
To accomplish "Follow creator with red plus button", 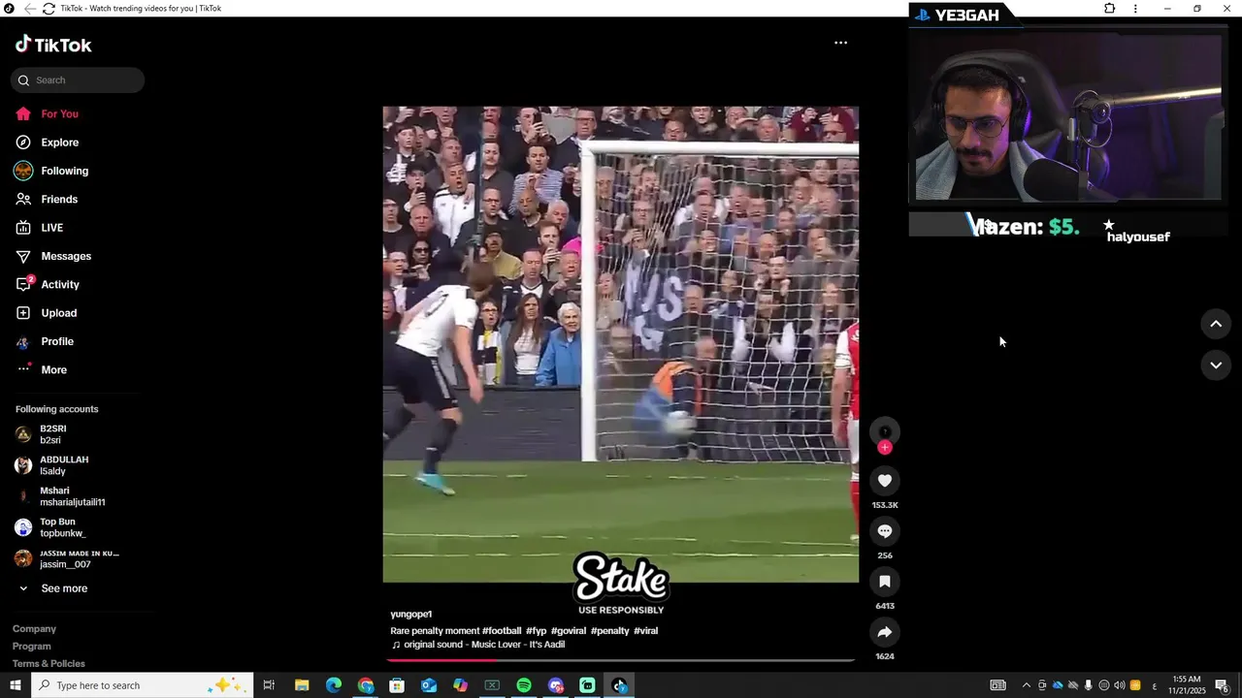I will (x=885, y=448).
